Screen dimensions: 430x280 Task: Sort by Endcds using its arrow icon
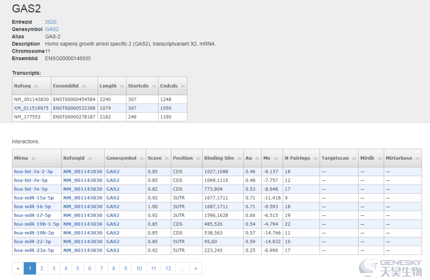point(183,86)
